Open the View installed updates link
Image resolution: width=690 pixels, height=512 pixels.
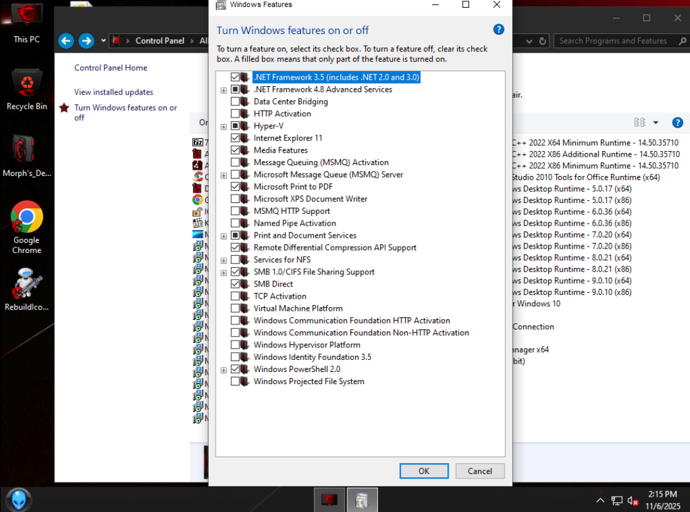114,92
